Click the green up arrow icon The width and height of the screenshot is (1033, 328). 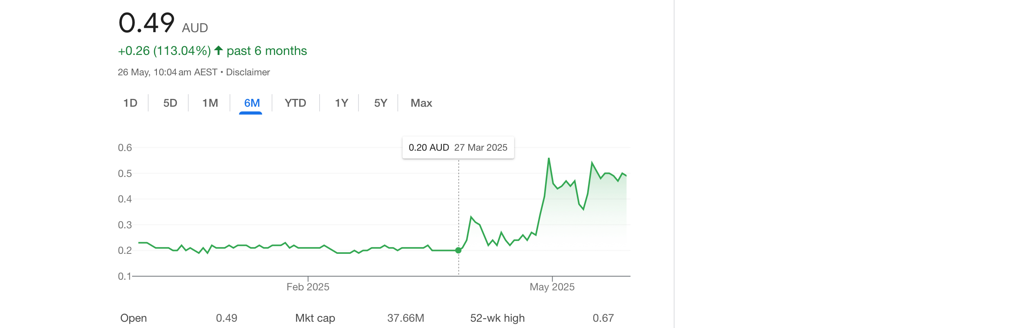[x=219, y=51]
